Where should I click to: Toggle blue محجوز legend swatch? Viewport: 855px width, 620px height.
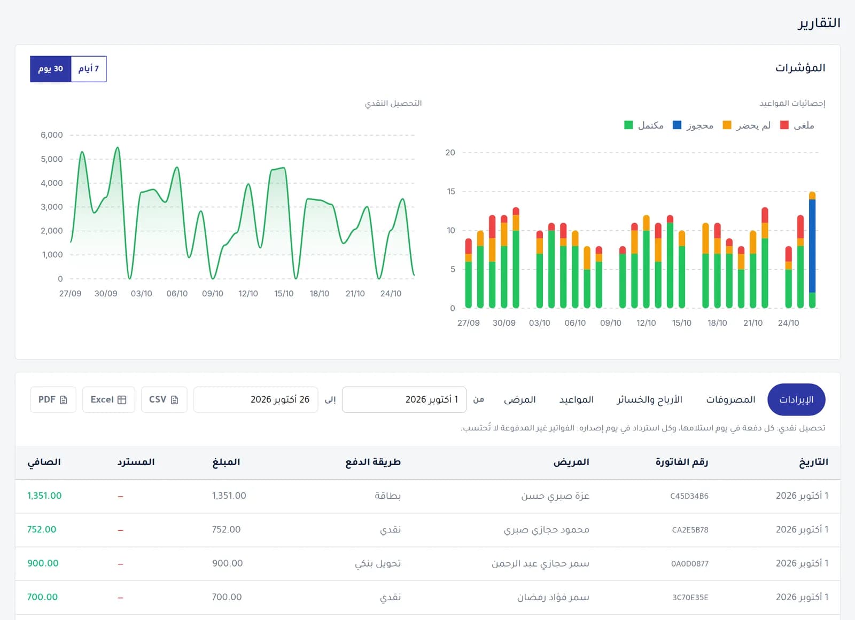[x=677, y=125]
